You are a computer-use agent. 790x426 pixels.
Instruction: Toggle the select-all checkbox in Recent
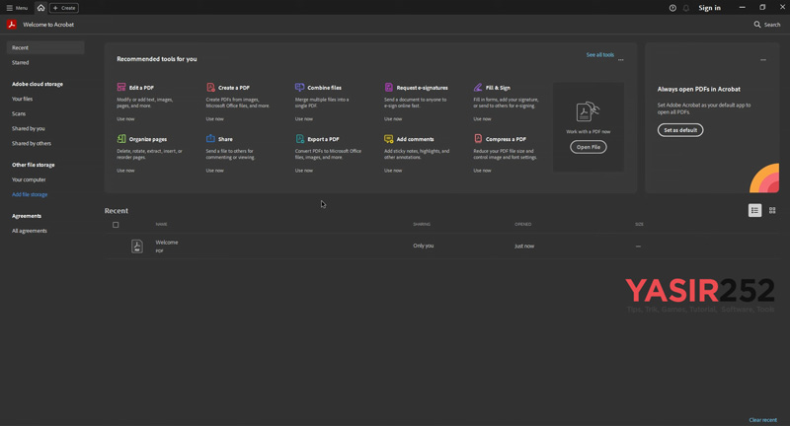coord(116,225)
